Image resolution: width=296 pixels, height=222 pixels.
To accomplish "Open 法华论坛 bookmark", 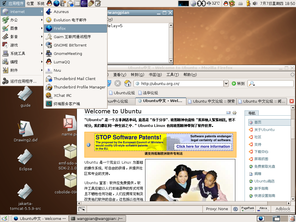I will tap(148, 93).
